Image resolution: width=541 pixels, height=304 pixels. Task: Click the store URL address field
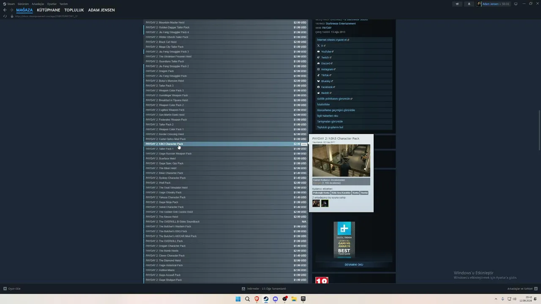point(46,16)
